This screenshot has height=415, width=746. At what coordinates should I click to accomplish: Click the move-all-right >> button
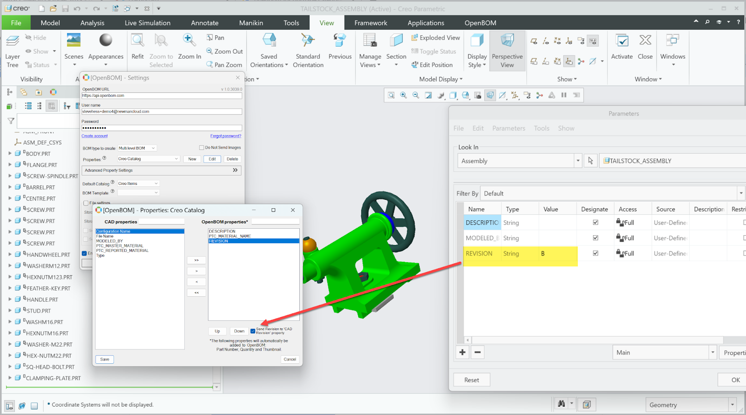(x=196, y=260)
